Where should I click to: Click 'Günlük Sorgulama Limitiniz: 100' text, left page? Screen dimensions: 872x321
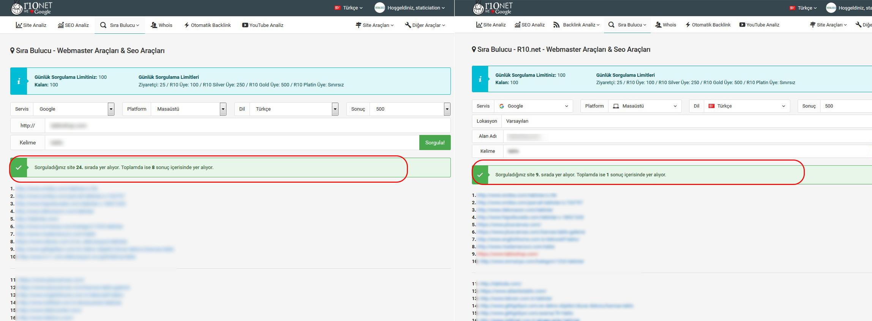tap(71, 77)
